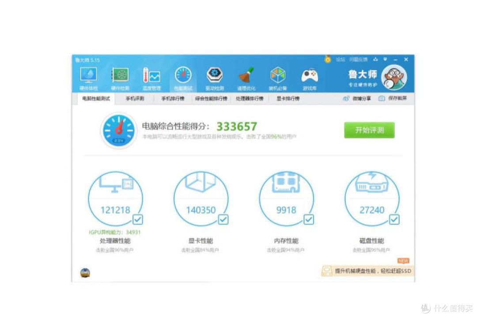Toggle the memory performance checkbox
Screen dimensions: 477x318
pyautogui.click(x=309, y=219)
